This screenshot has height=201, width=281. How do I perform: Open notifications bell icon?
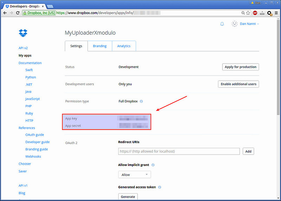click(x=222, y=24)
